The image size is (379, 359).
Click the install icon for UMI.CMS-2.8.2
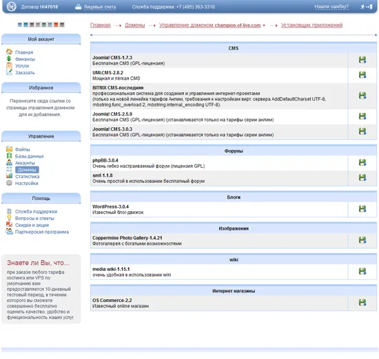(362, 75)
